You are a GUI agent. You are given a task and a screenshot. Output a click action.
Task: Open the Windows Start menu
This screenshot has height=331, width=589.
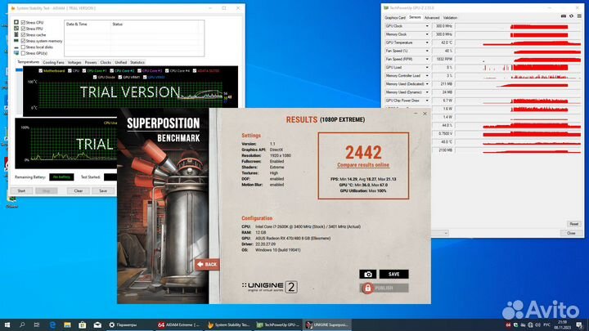pos(7,325)
